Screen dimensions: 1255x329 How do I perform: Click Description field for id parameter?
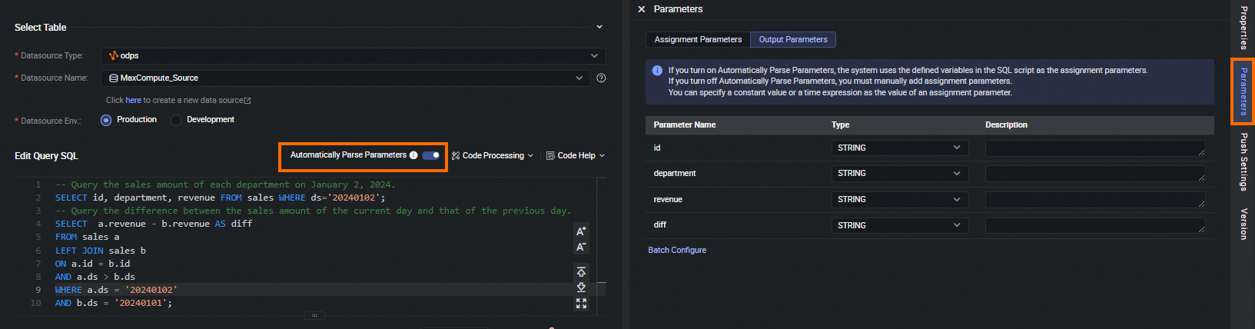[x=1094, y=148]
